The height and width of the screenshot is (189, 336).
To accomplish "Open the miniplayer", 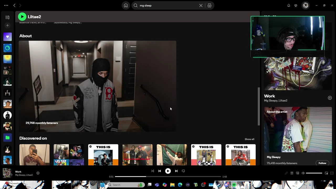I will (327, 173).
